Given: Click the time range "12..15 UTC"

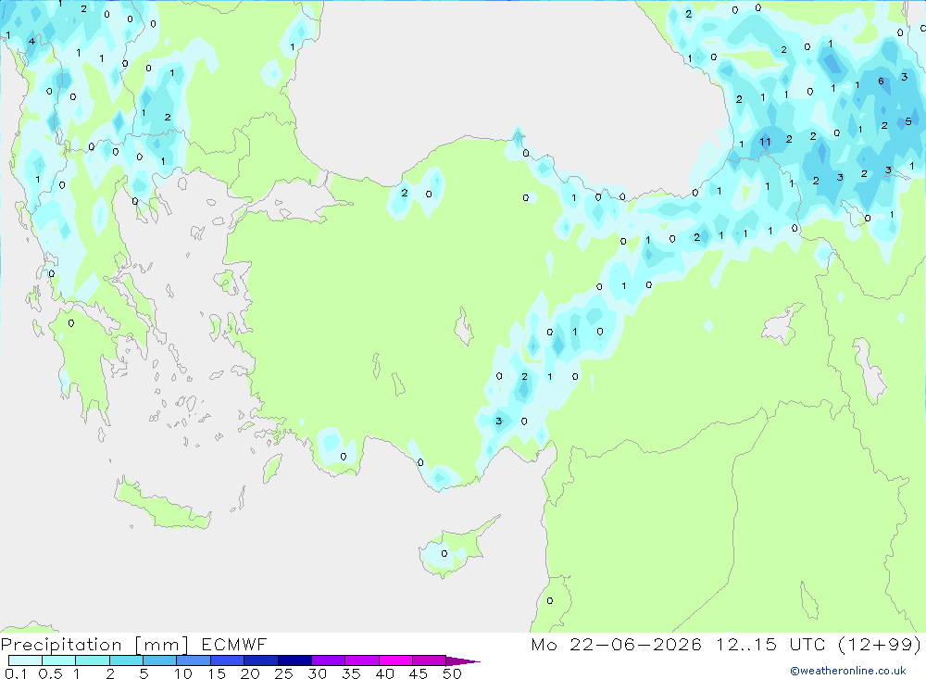Looking at the screenshot, I should (x=770, y=644).
